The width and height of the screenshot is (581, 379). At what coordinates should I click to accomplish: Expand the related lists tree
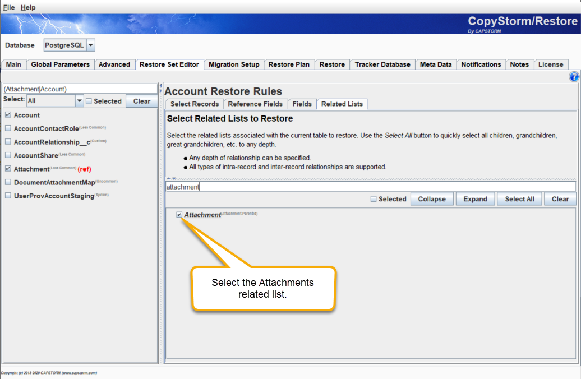click(x=475, y=198)
